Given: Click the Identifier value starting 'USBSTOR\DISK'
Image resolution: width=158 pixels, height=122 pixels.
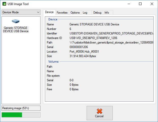Looking at the screenshot, I should pyautogui.click(x=111, y=33).
